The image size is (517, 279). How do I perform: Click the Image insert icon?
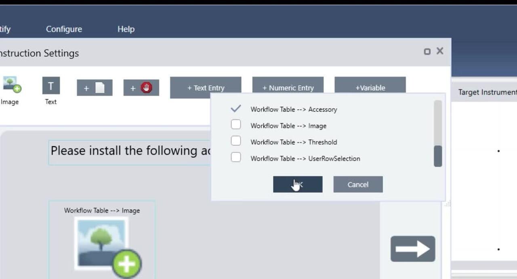point(11,85)
